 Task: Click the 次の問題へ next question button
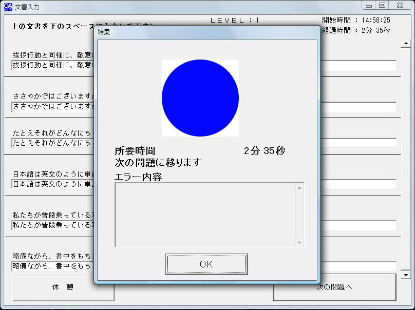point(334,287)
